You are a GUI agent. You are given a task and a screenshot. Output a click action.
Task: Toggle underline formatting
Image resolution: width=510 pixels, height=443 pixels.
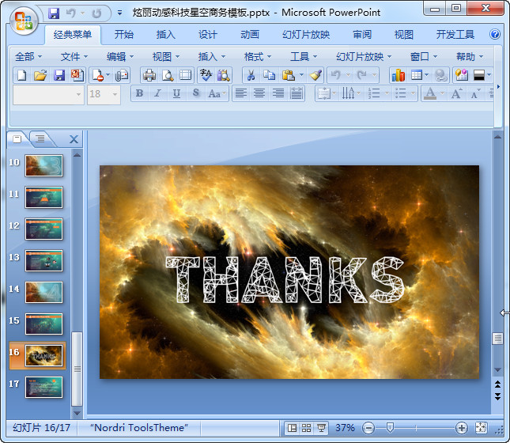(x=176, y=94)
